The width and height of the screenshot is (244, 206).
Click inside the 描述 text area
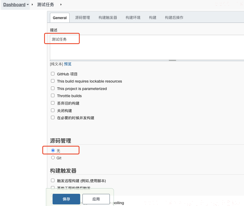point(147,47)
